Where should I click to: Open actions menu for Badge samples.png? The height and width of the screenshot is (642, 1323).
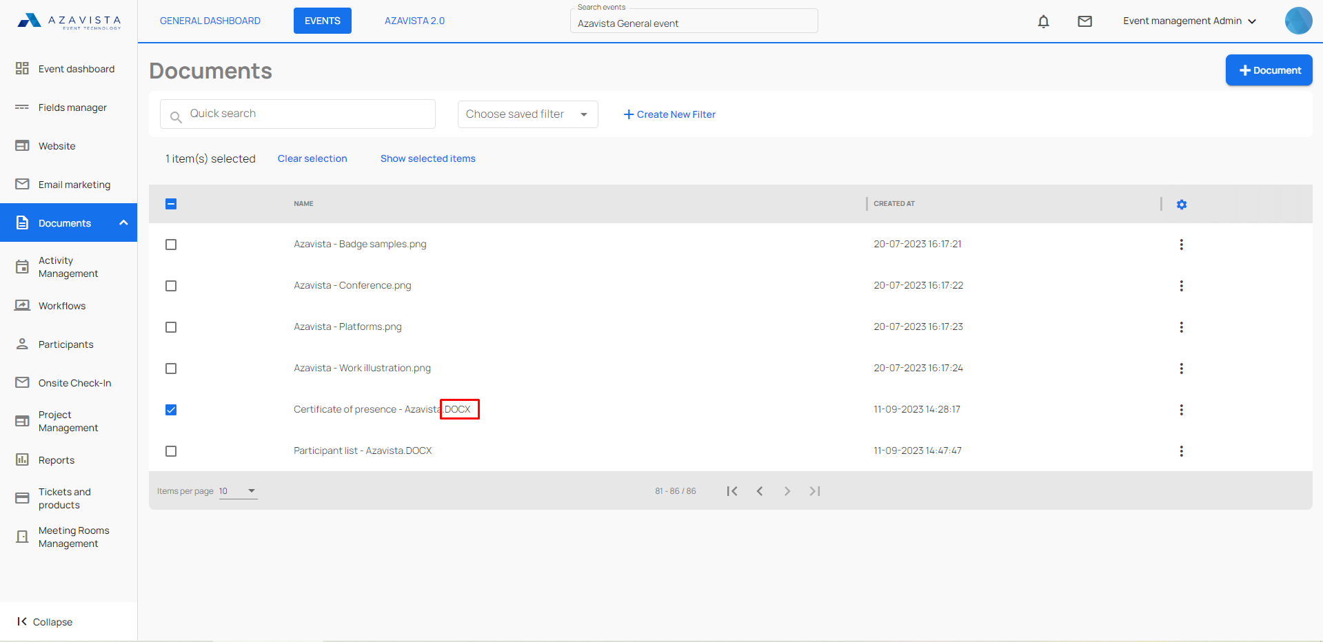tap(1182, 245)
